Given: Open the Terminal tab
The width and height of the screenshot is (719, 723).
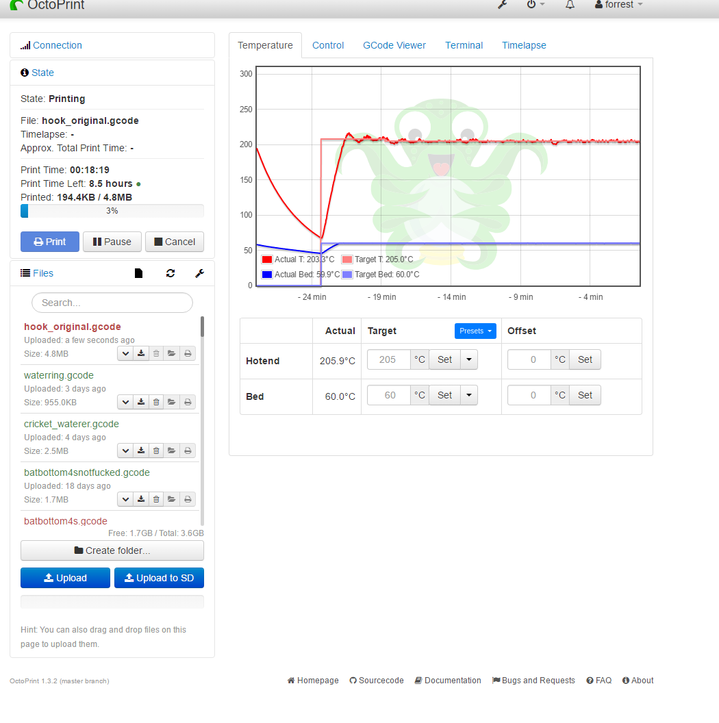Looking at the screenshot, I should coord(464,45).
